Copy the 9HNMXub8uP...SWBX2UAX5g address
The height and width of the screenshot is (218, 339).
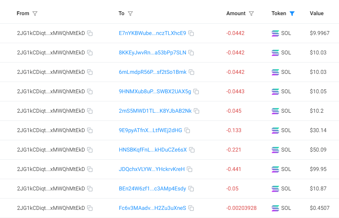[x=196, y=91]
